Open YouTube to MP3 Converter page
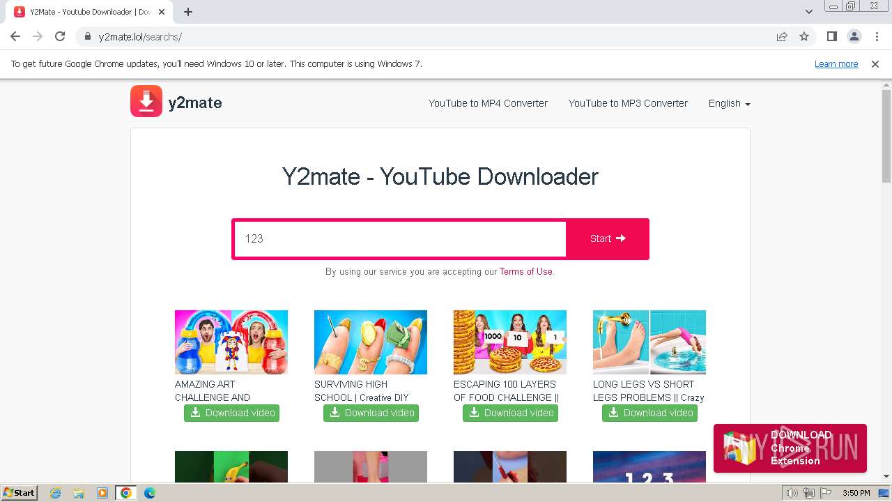This screenshot has height=502, width=892. pos(628,103)
